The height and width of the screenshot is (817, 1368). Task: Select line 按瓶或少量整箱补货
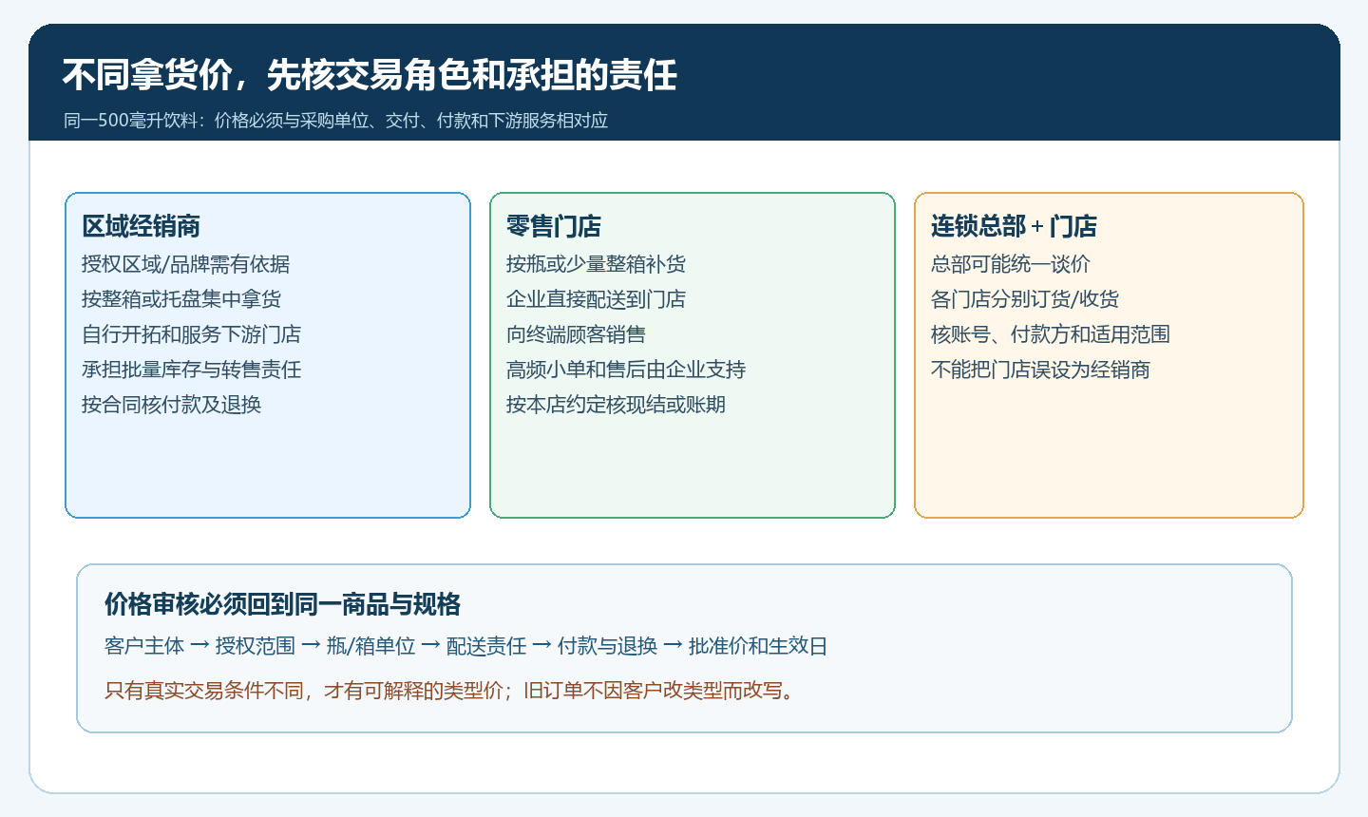tap(596, 264)
